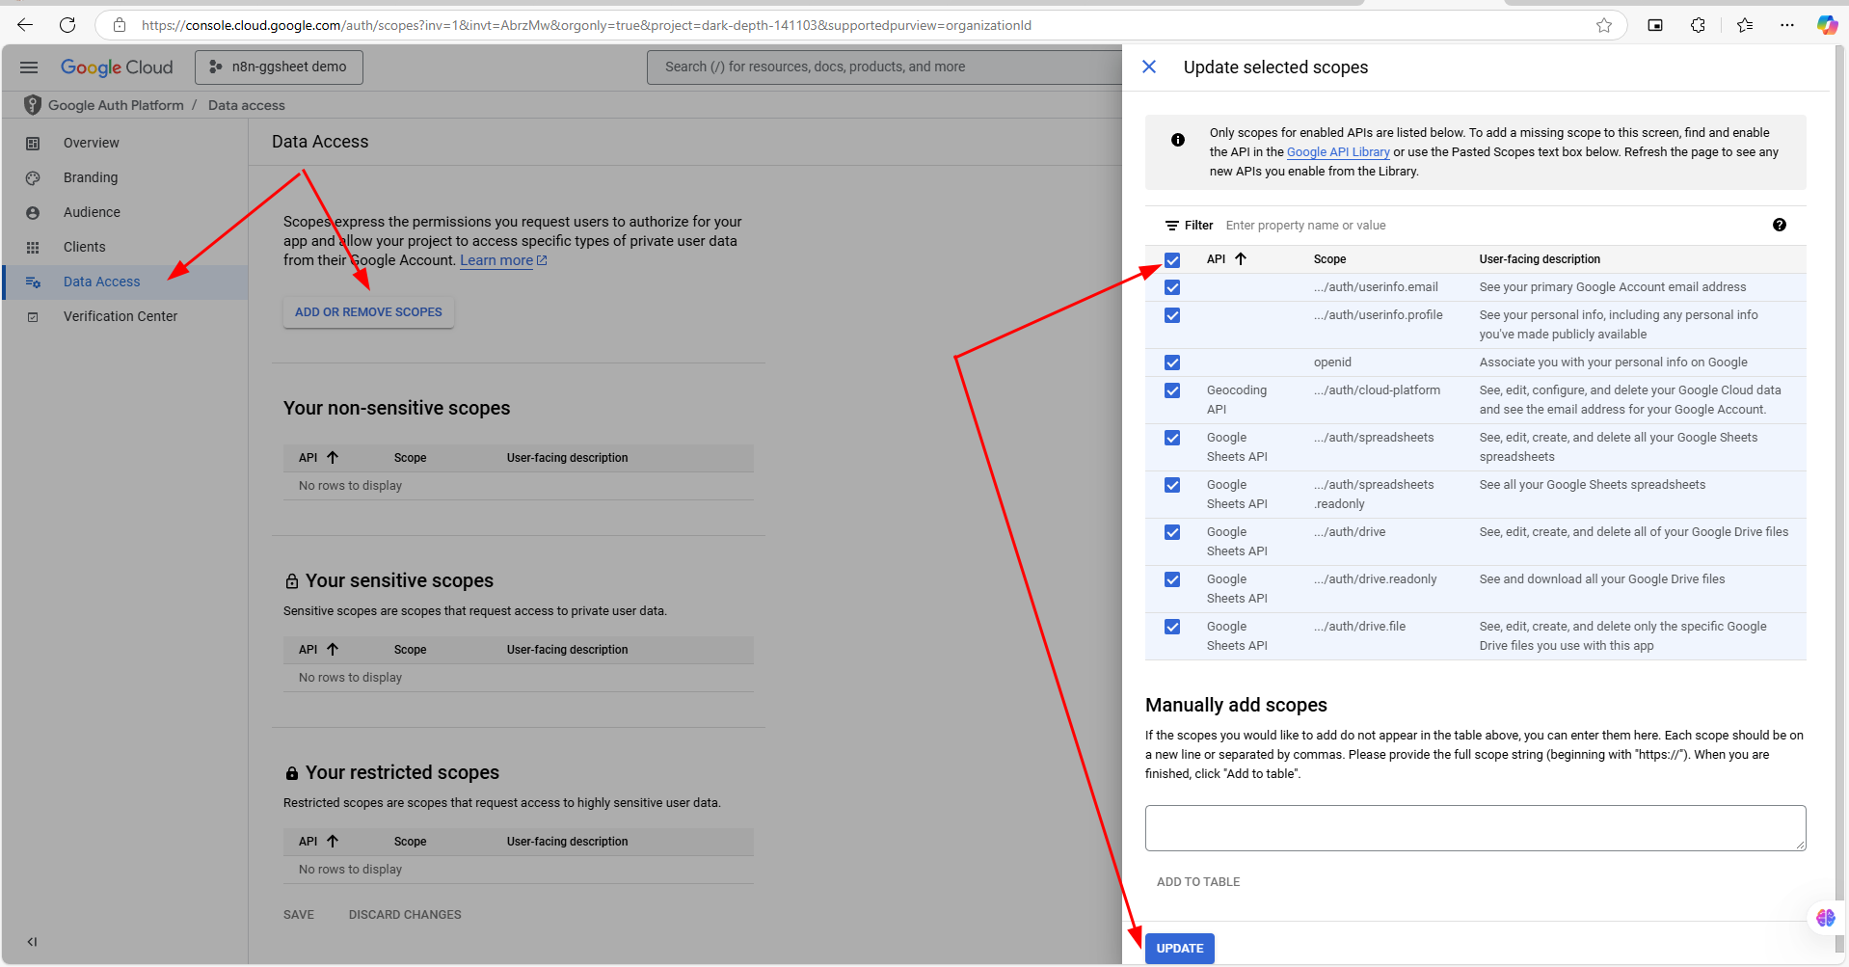Click the UPDATE button

tap(1180, 949)
